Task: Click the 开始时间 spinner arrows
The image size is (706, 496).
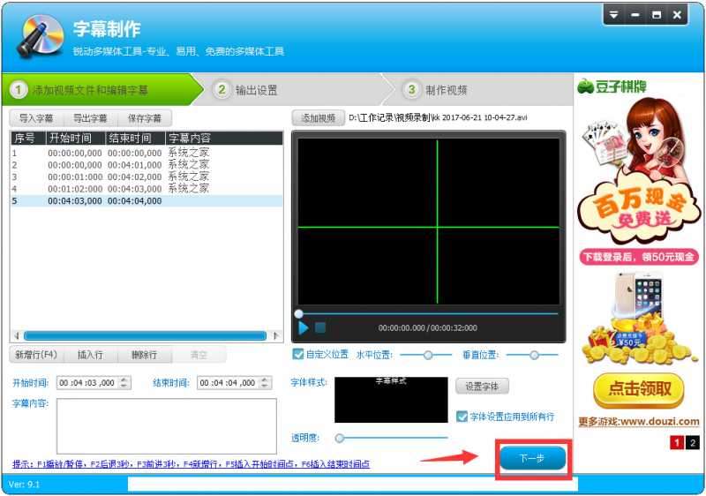Action: 124,382
